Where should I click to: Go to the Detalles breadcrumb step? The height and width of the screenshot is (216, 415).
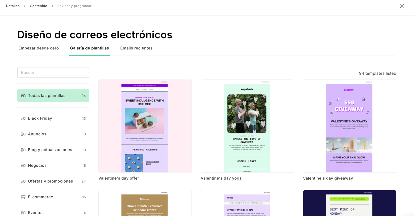13,6
